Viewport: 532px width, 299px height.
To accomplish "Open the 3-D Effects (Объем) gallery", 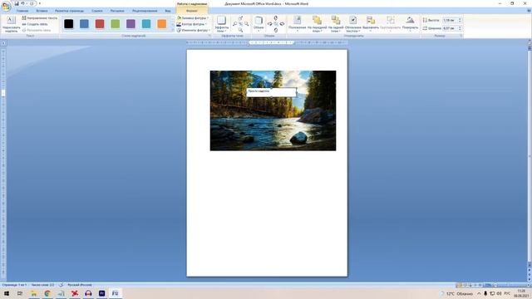I will click(259, 24).
